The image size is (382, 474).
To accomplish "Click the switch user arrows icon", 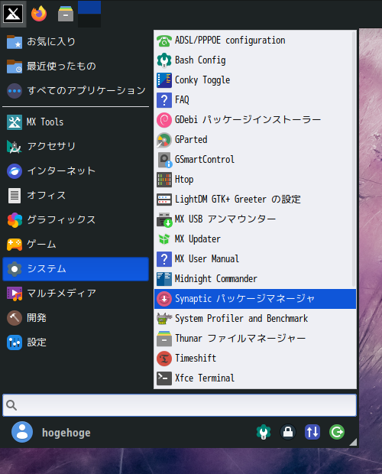I will (312, 432).
